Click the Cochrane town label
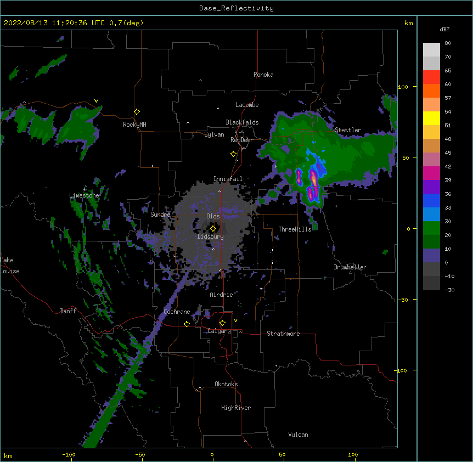 pos(177,312)
